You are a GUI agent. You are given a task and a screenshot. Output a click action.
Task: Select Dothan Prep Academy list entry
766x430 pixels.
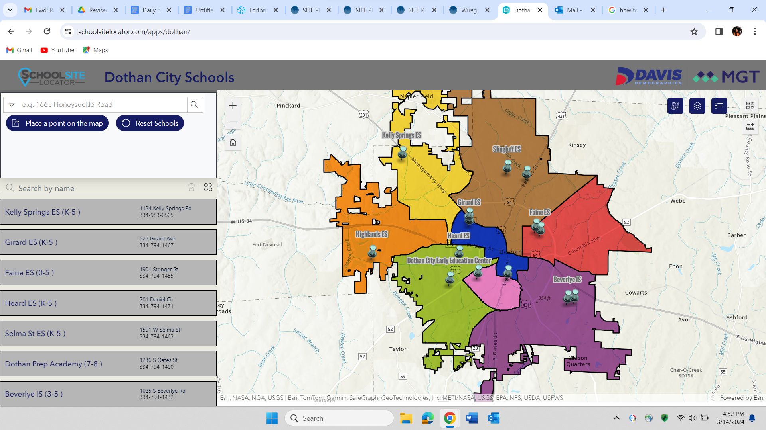pos(108,364)
